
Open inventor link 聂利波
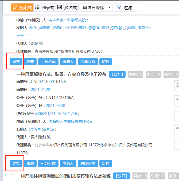click(49, 129)
